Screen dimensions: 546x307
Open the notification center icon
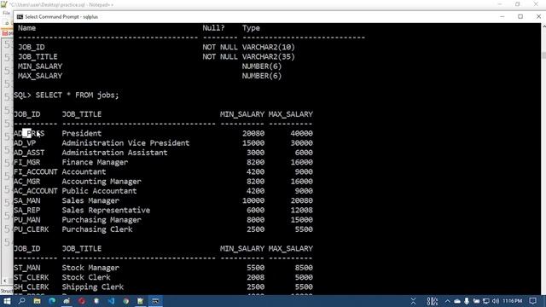pos(532,301)
